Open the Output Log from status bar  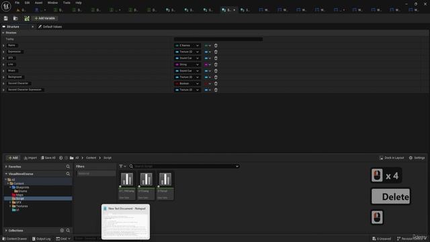42,239
